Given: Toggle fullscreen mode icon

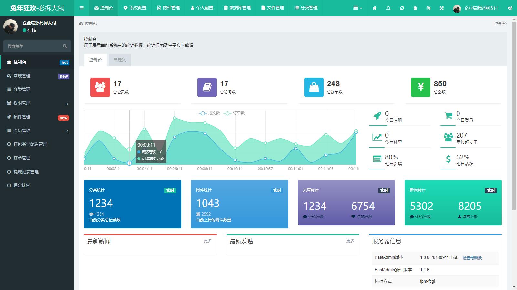Looking at the screenshot, I should (x=441, y=8).
